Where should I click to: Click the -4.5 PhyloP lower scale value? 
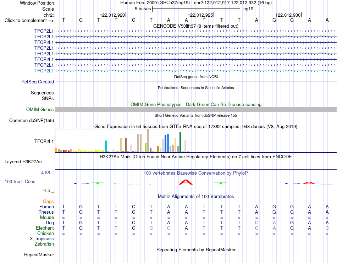click(x=46, y=191)
